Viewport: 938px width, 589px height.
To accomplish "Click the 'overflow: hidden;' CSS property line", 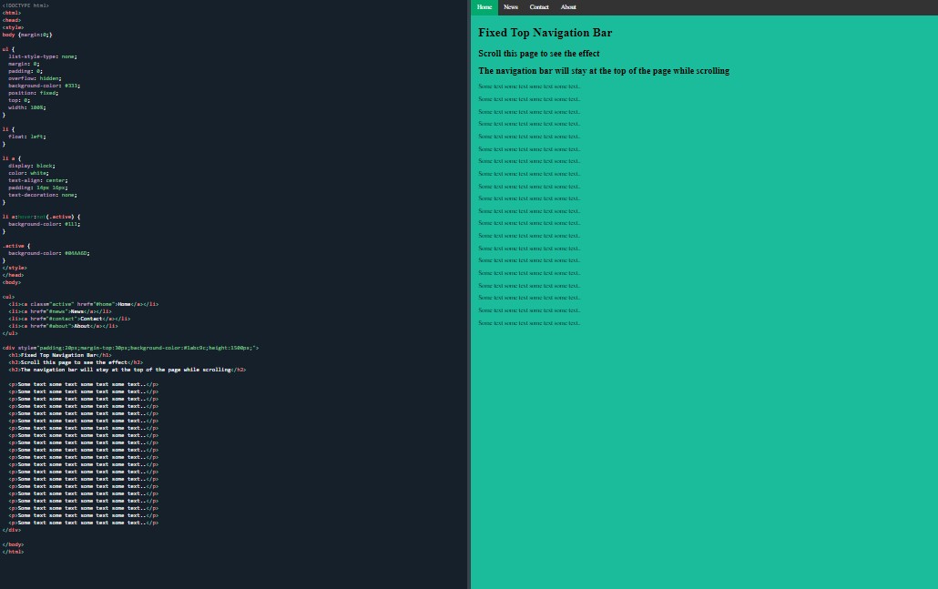I will point(35,78).
